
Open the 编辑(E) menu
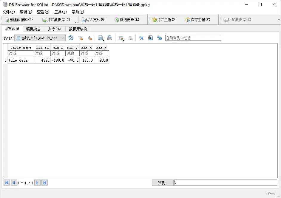[x=26, y=12]
